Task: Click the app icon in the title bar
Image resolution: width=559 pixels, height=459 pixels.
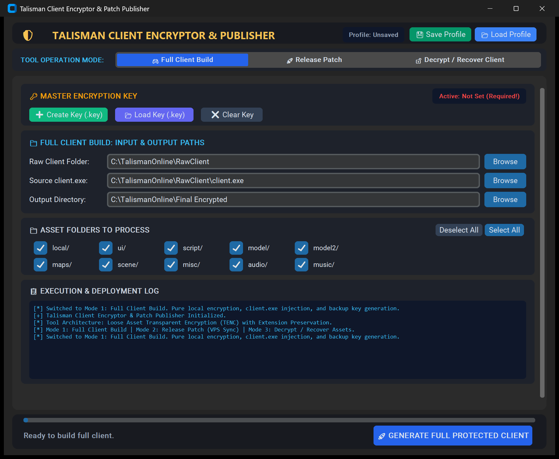Action: tap(12, 9)
